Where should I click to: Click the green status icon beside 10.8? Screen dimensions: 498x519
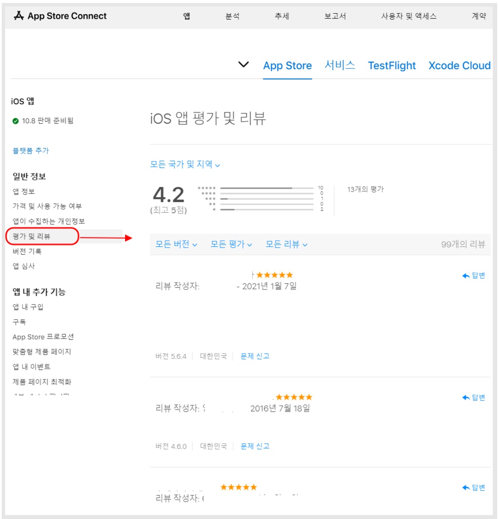(15, 121)
